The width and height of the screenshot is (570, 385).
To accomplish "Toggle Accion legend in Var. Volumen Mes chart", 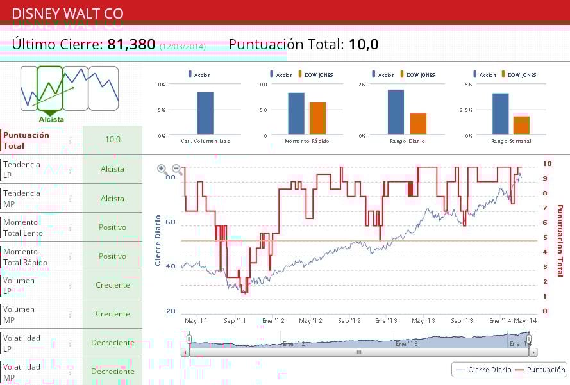I will coord(199,74).
